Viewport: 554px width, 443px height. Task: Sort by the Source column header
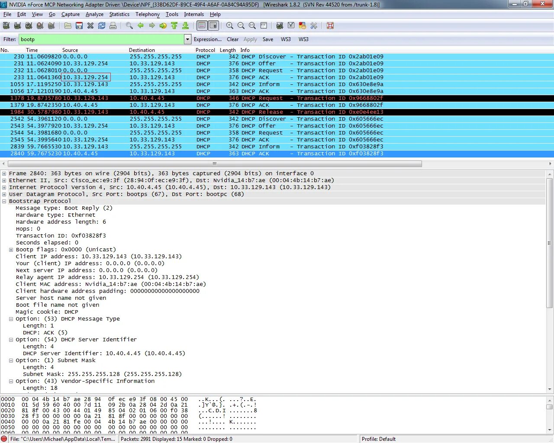tap(70, 50)
